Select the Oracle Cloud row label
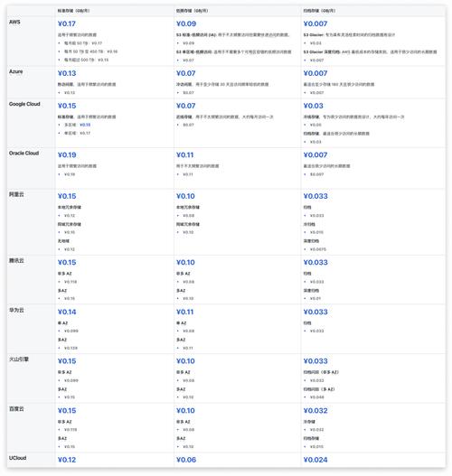The height and width of the screenshot is (476, 452). [24, 154]
